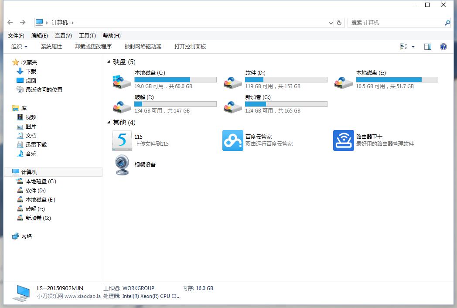The width and height of the screenshot is (457, 308).
Task: Open the 工具(T) menu
Action: click(88, 36)
